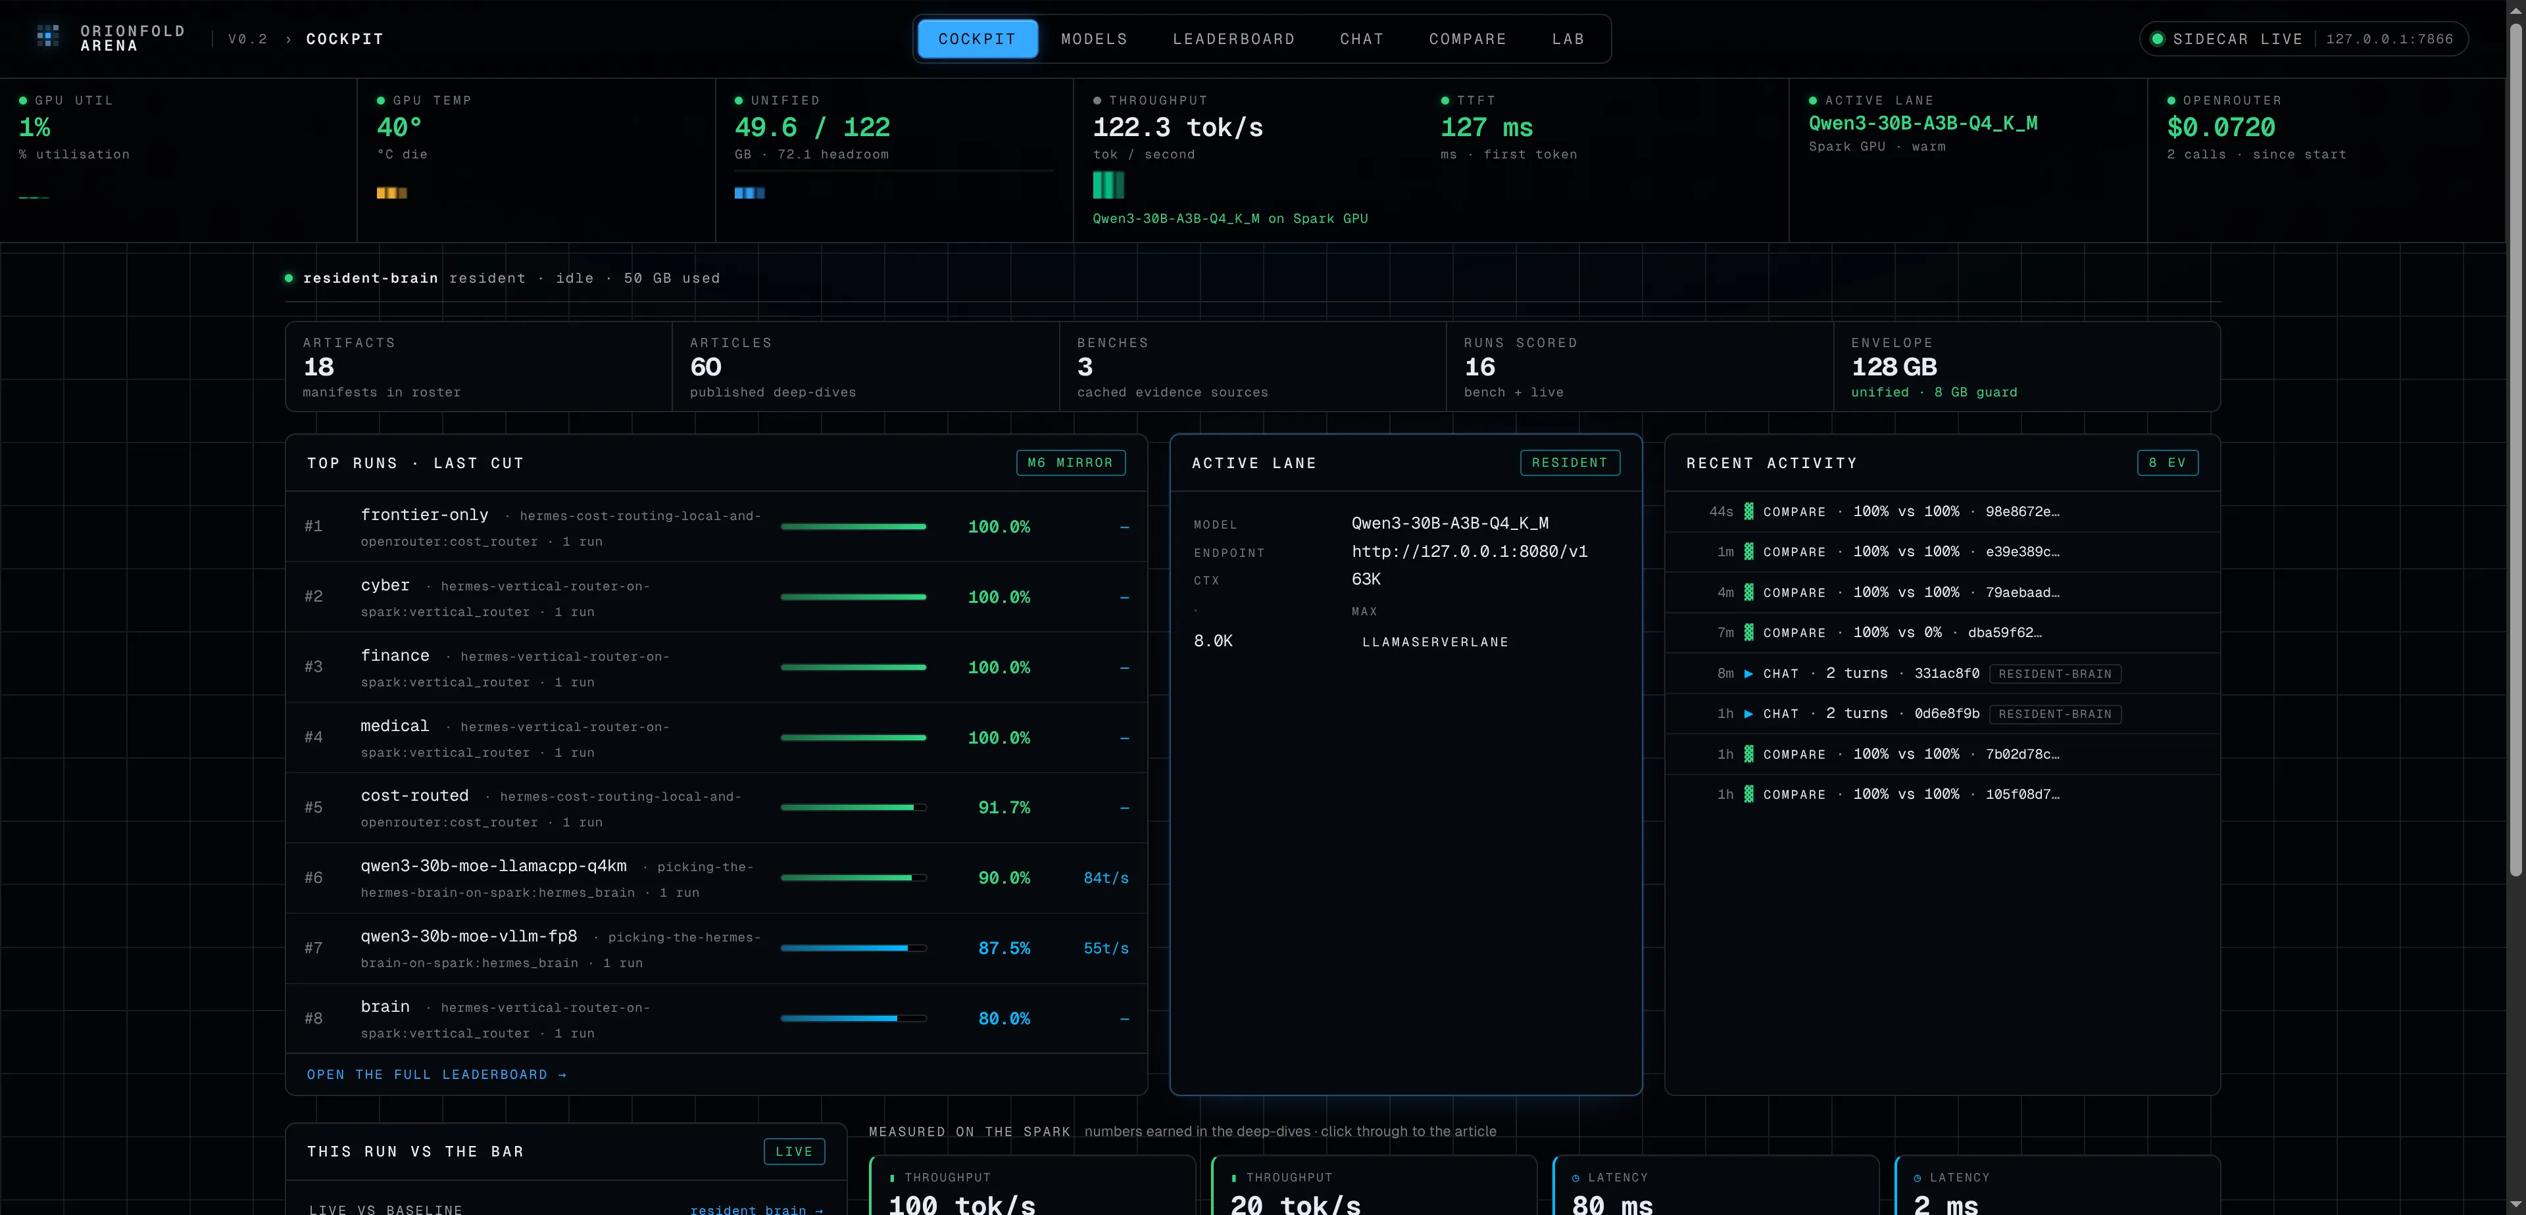Click the 55t/s speed value
This screenshot has height=1215, width=2526.
point(1106,949)
